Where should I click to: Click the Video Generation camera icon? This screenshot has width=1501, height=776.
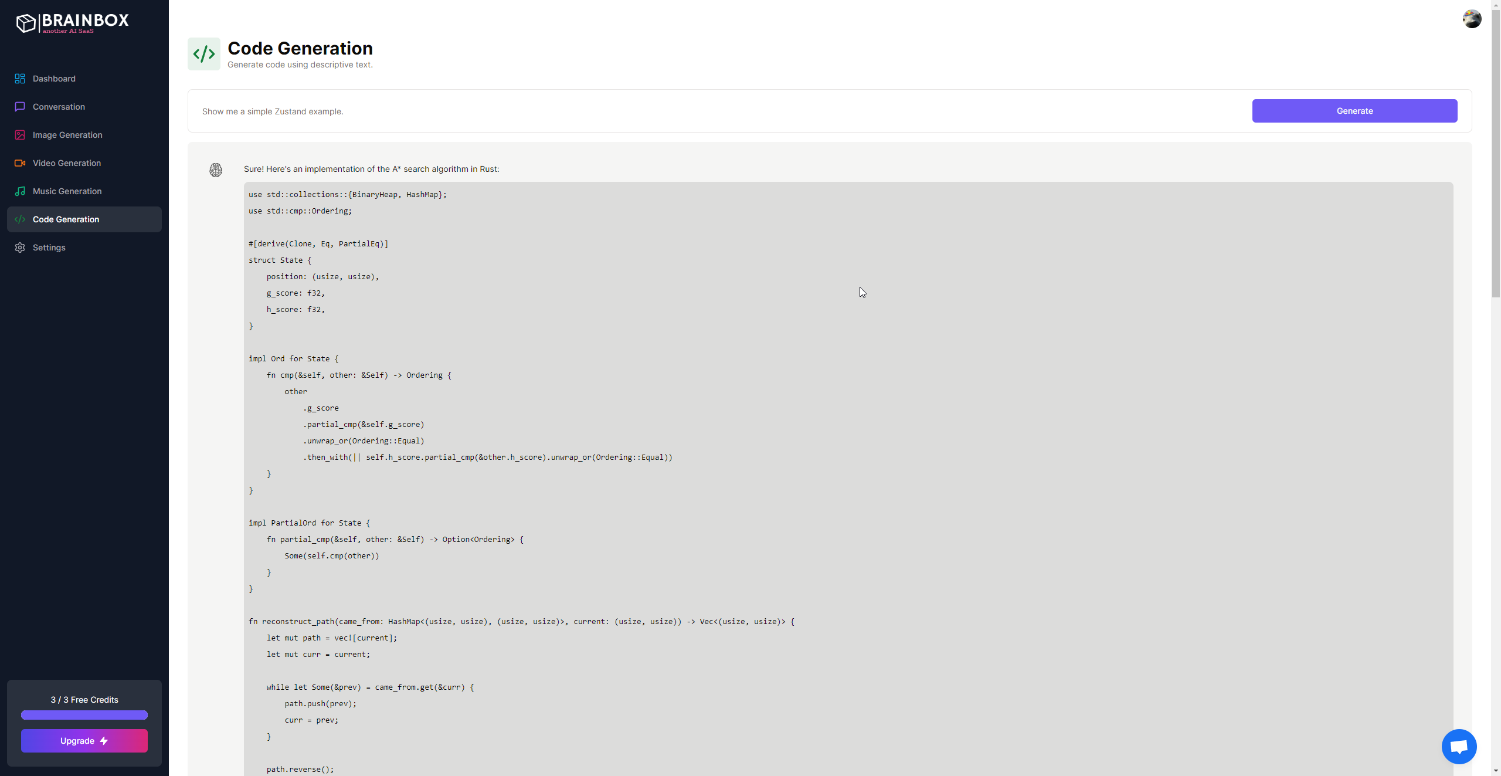(x=20, y=163)
